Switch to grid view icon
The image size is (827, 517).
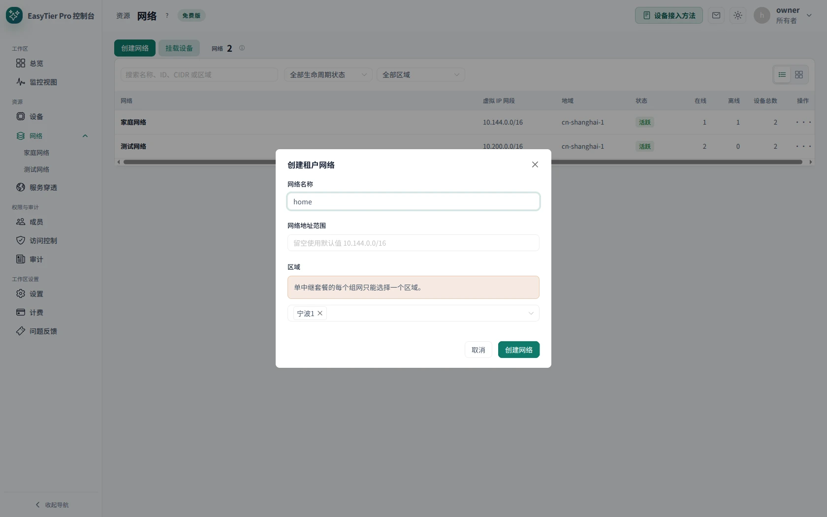[x=799, y=75]
